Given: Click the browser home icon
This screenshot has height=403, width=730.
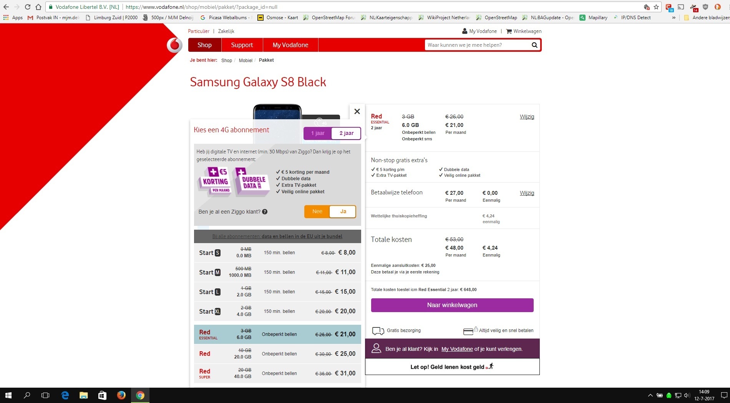Looking at the screenshot, I should [38, 7].
